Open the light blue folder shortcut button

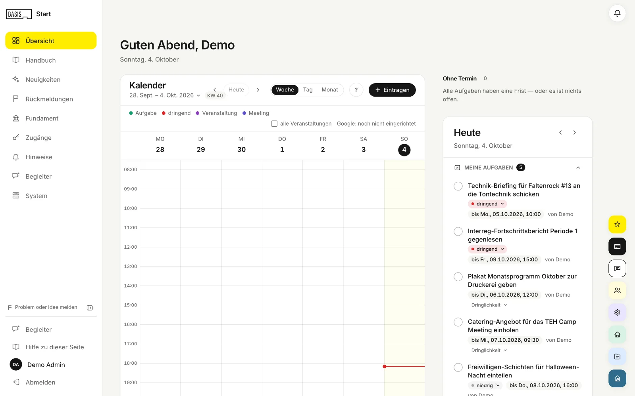coord(617,356)
